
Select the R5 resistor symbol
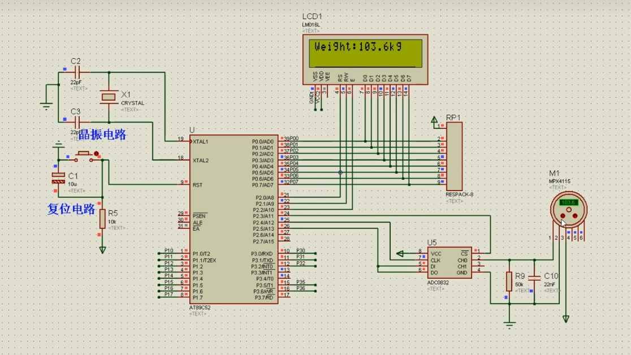click(102, 219)
